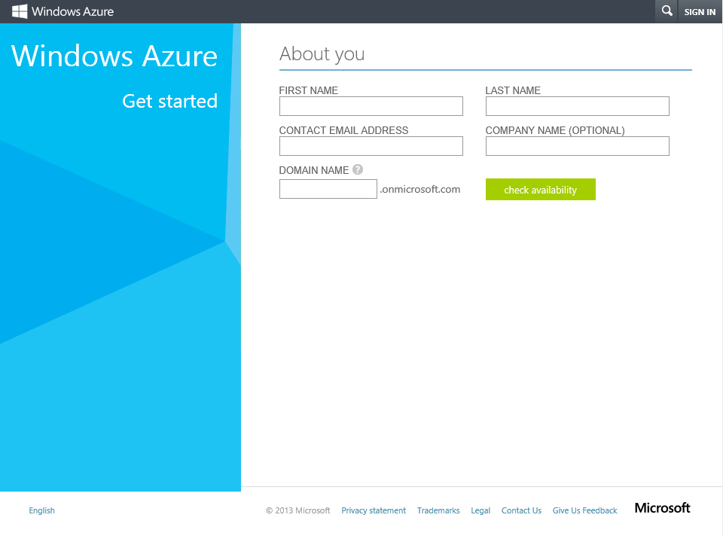Select the Contact Email Address field

point(371,146)
